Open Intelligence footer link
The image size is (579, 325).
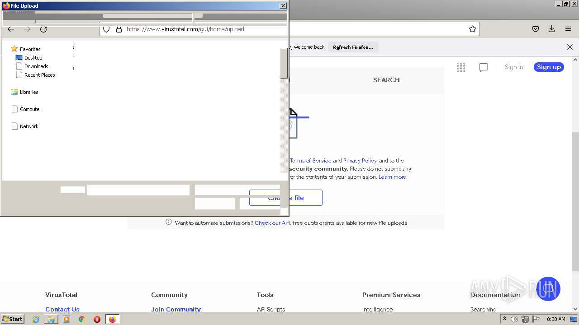(377, 309)
